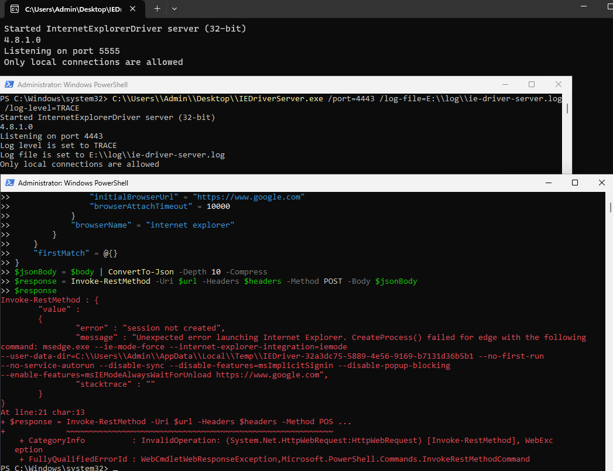Click the scrollbar of the foreground PowerShell window

(x=609, y=207)
